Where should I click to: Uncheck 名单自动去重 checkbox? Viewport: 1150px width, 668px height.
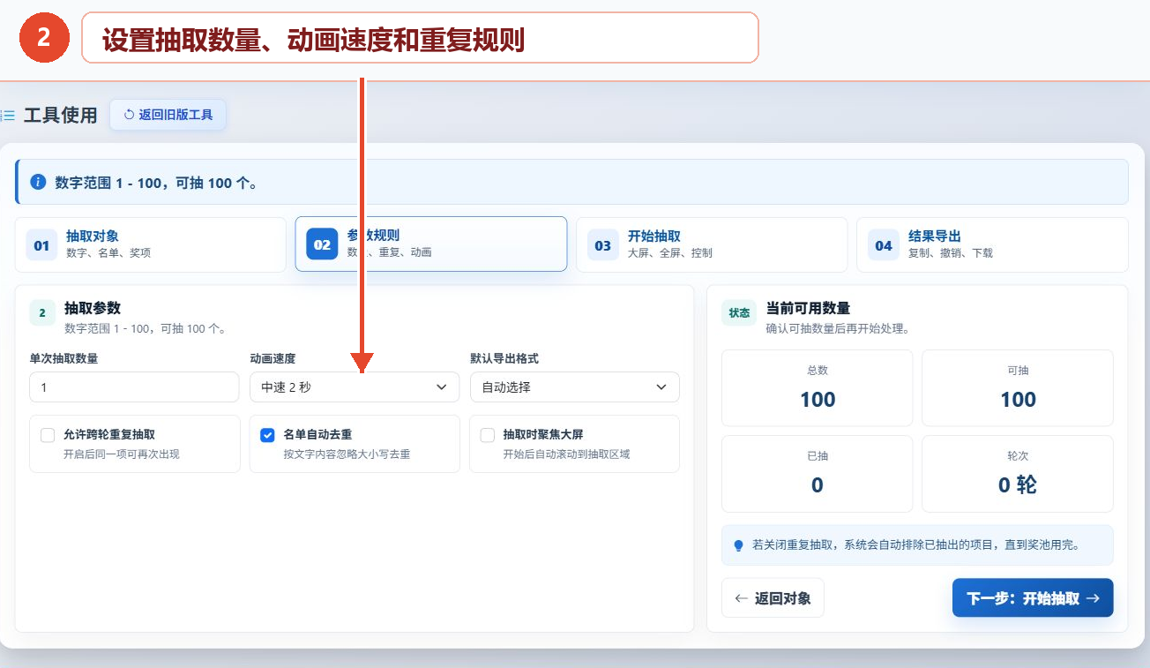pos(267,435)
